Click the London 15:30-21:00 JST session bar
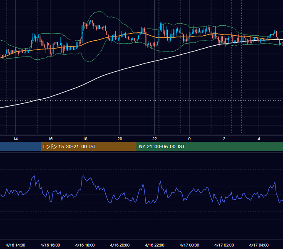 88,146
